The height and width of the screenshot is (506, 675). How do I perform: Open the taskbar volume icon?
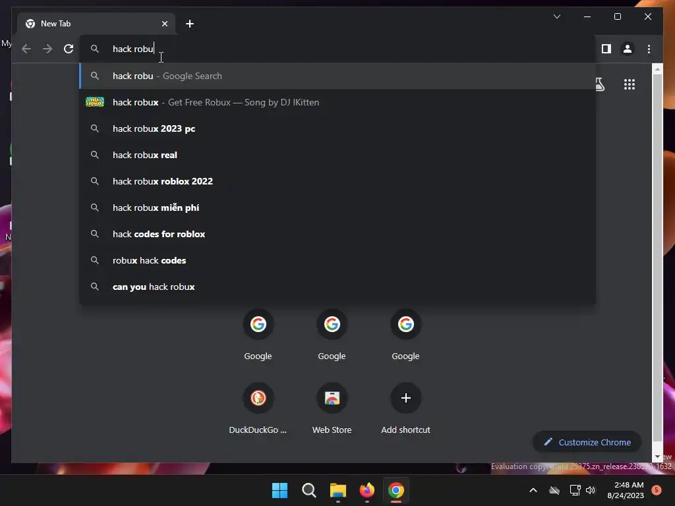tap(590, 490)
